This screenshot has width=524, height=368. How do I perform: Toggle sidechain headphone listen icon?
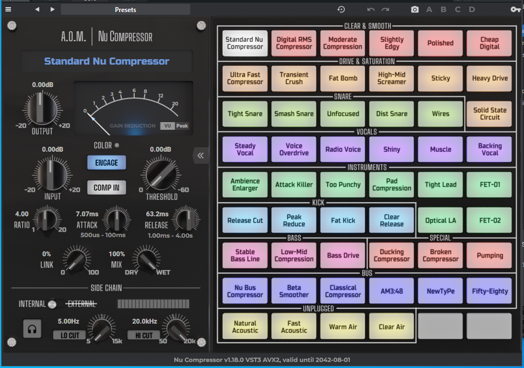[x=32, y=329]
